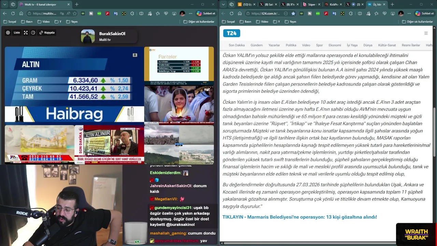Open the Yazarlar section on T24
The height and width of the screenshot is (246, 437).
[x=274, y=45]
